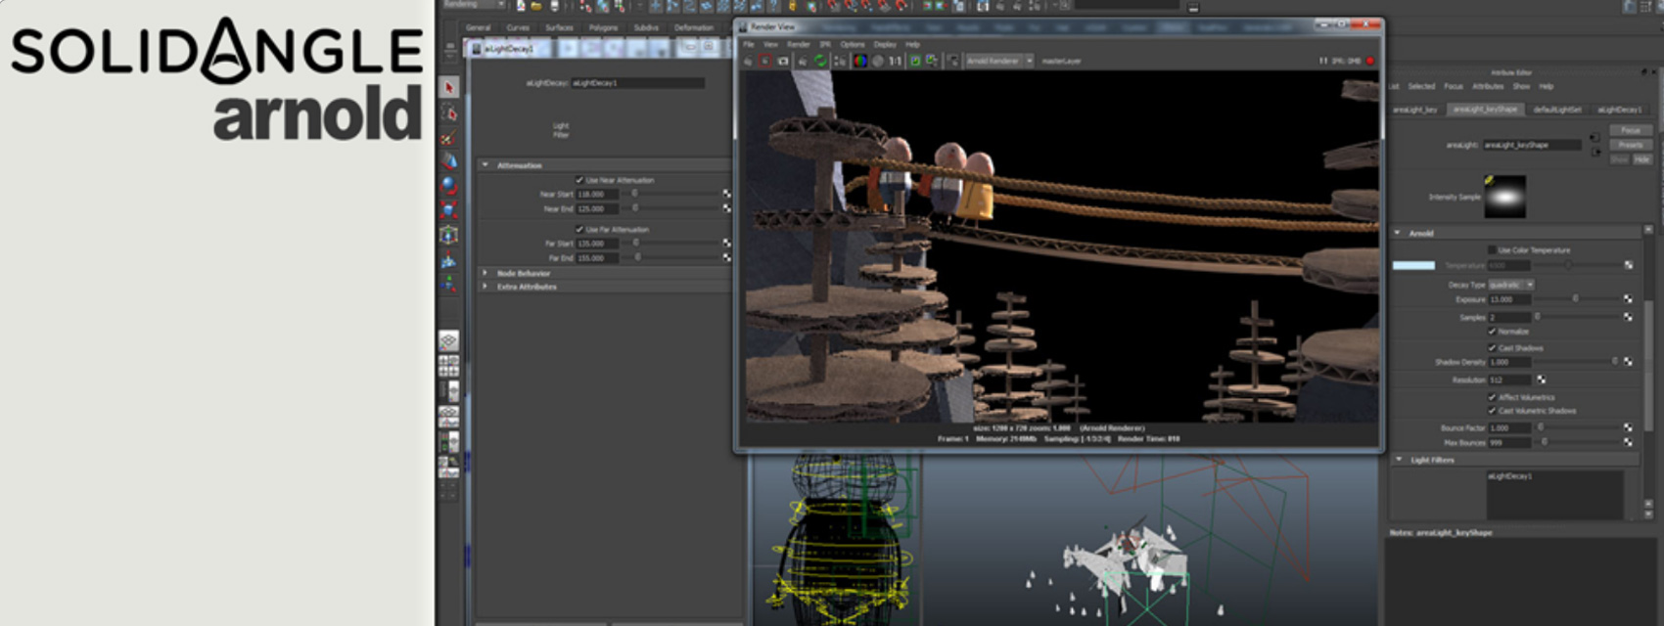Viewport: 1664px width, 626px height.
Task: Pick the Lasso select tool
Action: pyautogui.click(x=449, y=113)
